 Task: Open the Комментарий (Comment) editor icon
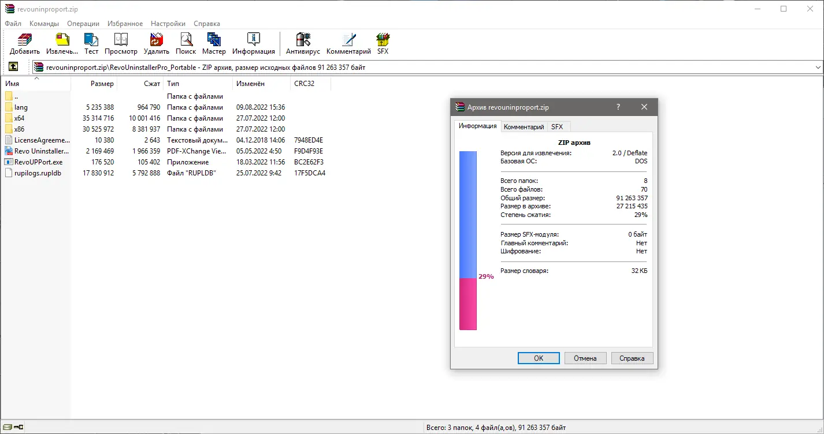tap(348, 43)
